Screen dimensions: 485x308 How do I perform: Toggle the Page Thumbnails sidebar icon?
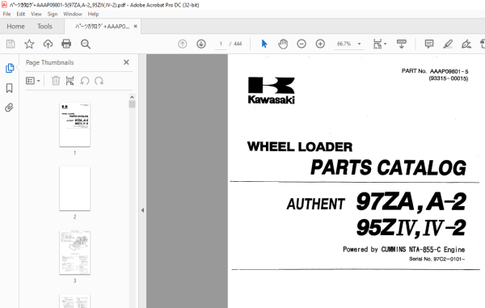pyautogui.click(x=10, y=68)
